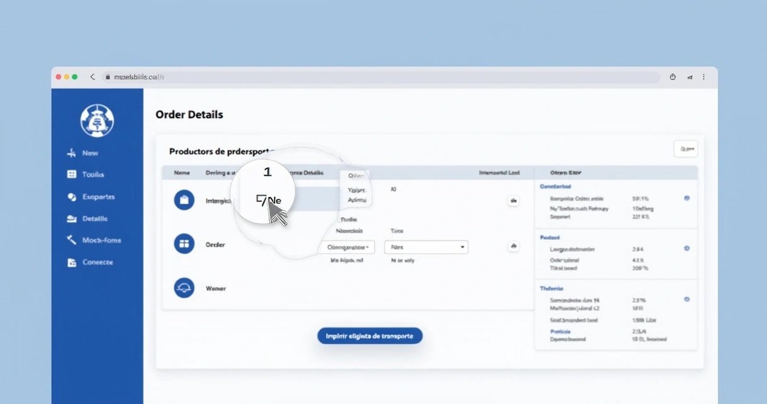The width and height of the screenshot is (767, 404).
Task: Click the blue Impirrir eligista de transporte button
Action: pyautogui.click(x=370, y=336)
